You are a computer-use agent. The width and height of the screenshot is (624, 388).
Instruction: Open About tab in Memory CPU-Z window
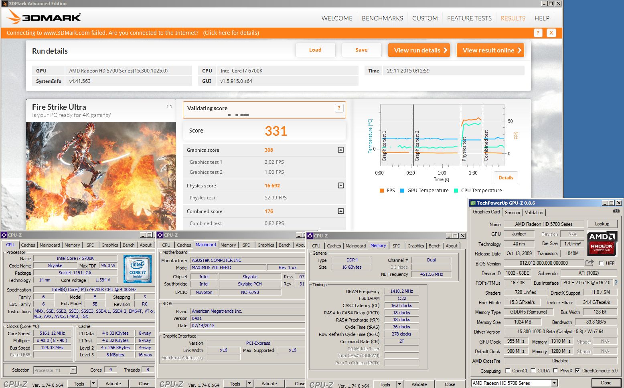point(452,246)
